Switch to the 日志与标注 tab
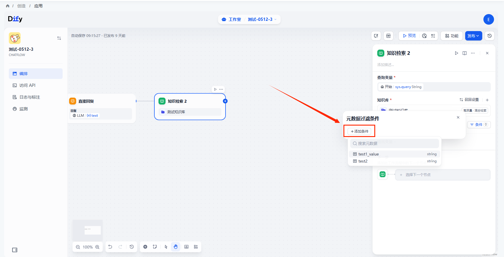This screenshot has width=504, height=257. pos(36,97)
